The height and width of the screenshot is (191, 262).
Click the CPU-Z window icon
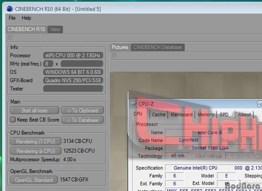[x=133, y=104]
